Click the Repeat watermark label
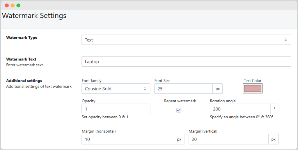Screen dimensions: 298x150 [180, 101]
